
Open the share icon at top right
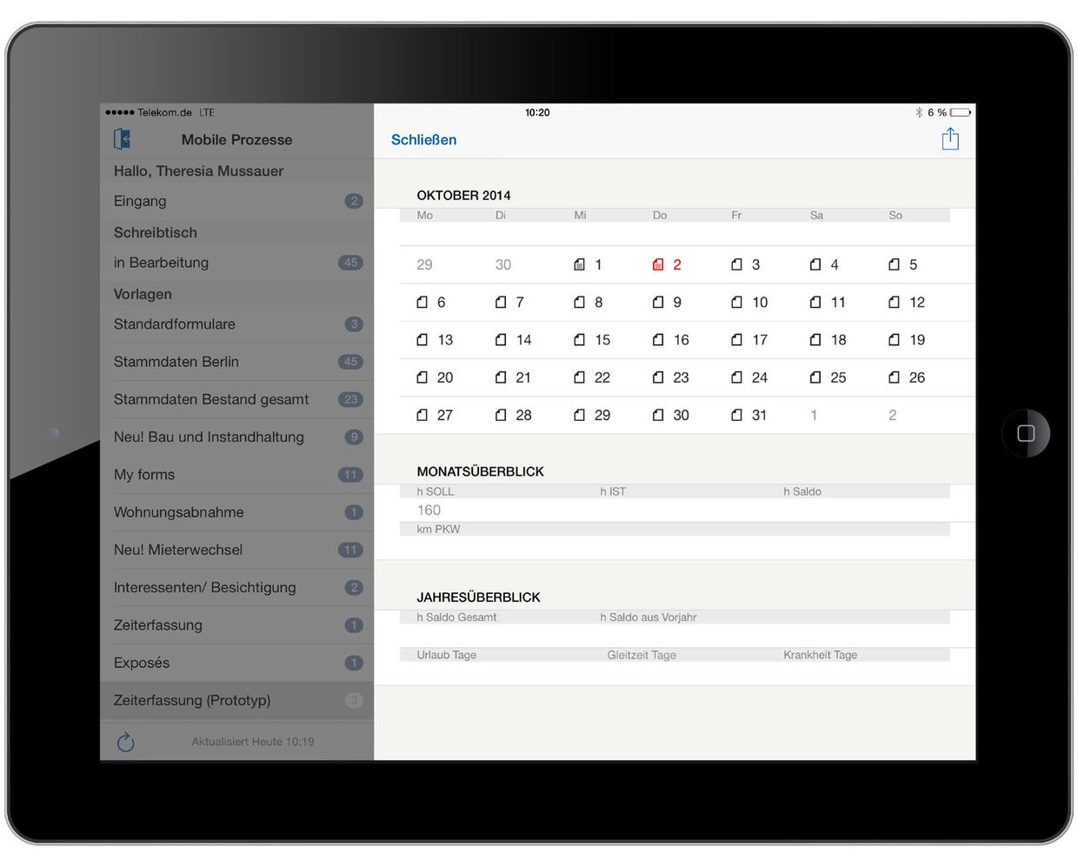pyautogui.click(x=950, y=139)
